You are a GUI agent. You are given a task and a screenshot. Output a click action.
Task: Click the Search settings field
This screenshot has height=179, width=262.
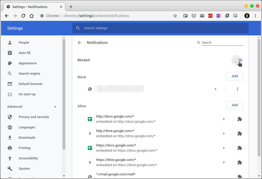pyautogui.click(x=160, y=28)
